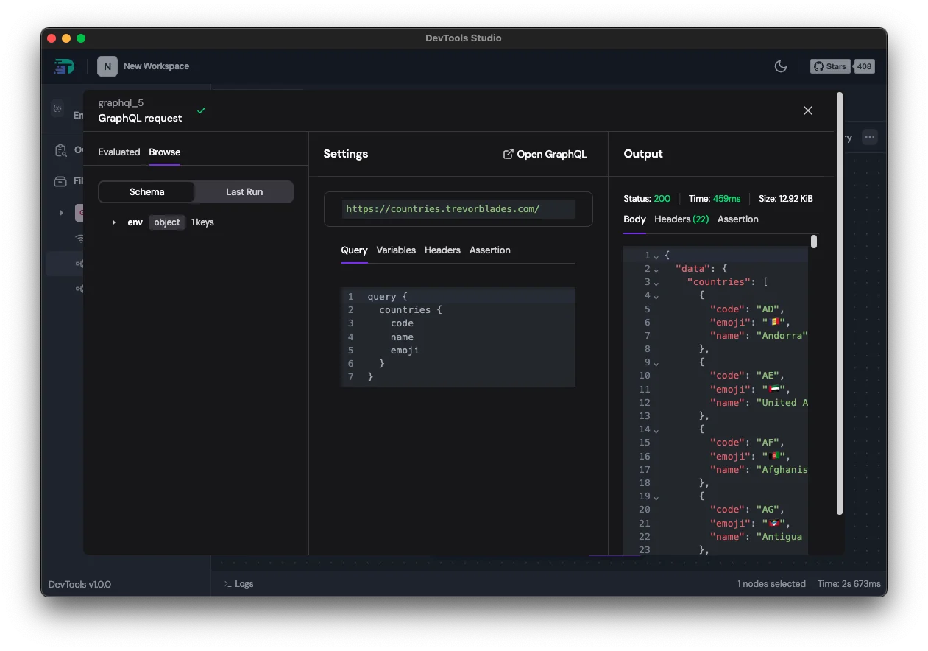Image resolution: width=928 pixels, height=651 pixels.
Task: Click the "Andorra" name value in output
Action: pos(782,336)
